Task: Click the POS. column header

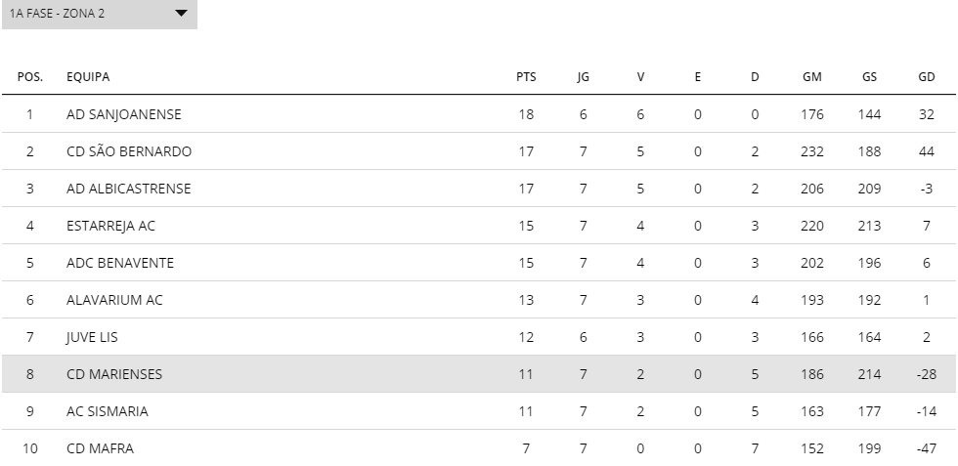Action: [x=30, y=77]
